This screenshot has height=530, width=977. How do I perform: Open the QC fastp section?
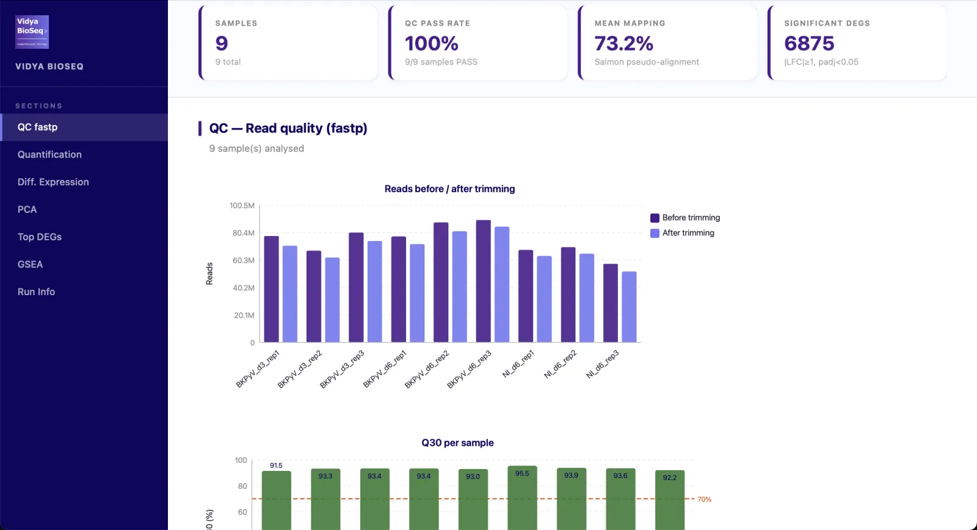coord(84,127)
